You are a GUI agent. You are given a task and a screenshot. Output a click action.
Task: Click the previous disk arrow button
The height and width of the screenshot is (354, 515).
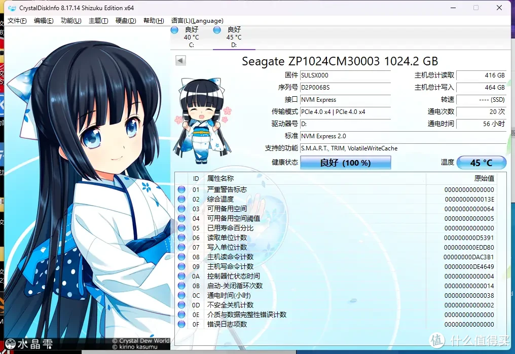coord(180,60)
